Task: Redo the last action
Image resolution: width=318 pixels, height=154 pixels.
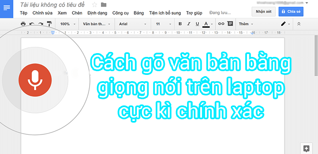Action: [41, 24]
